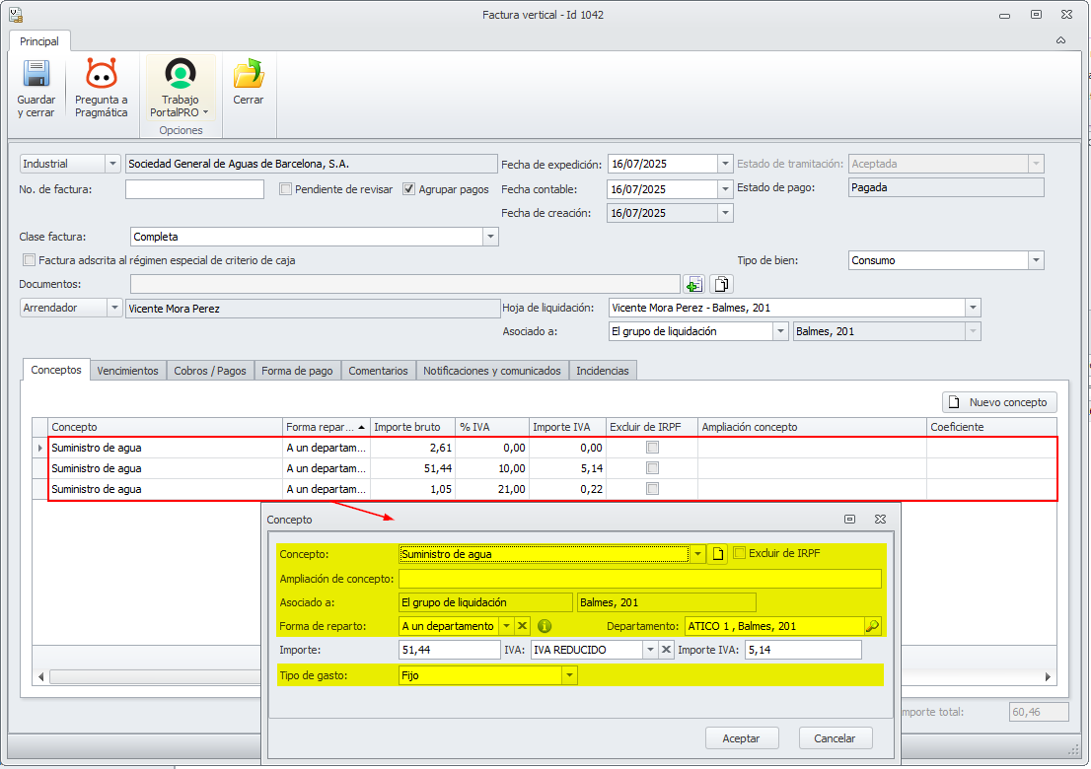The image size is (1091, 769).
Task: Click the copy documents icon beside Documentos
Action: (722, 285)
